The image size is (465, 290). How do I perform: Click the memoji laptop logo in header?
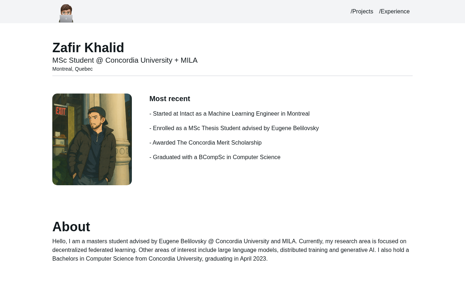click(66, 13)
